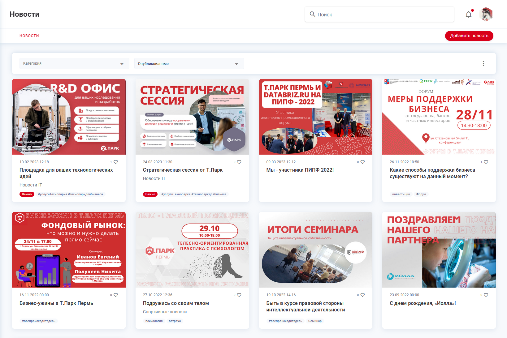Like the Strategic session post
This screenshot has height=338, width=507.
pos(239,162)
